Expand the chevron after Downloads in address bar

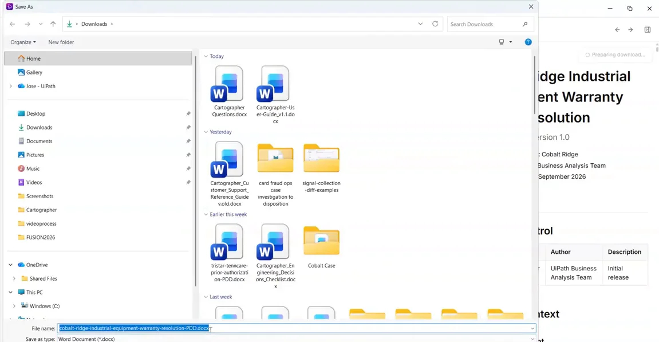(112, 24)
